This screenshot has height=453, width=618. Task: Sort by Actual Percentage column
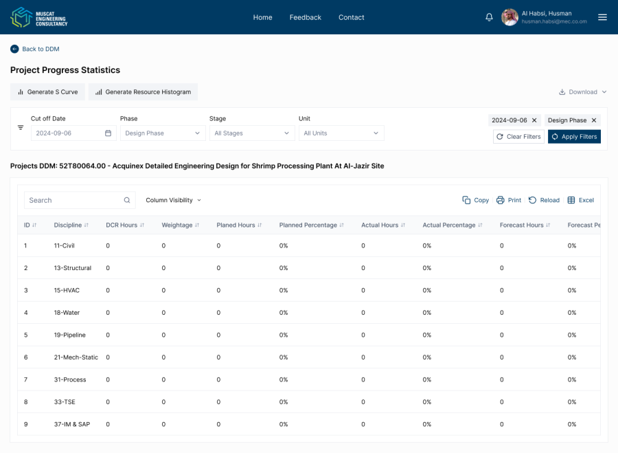coord(480,225)
